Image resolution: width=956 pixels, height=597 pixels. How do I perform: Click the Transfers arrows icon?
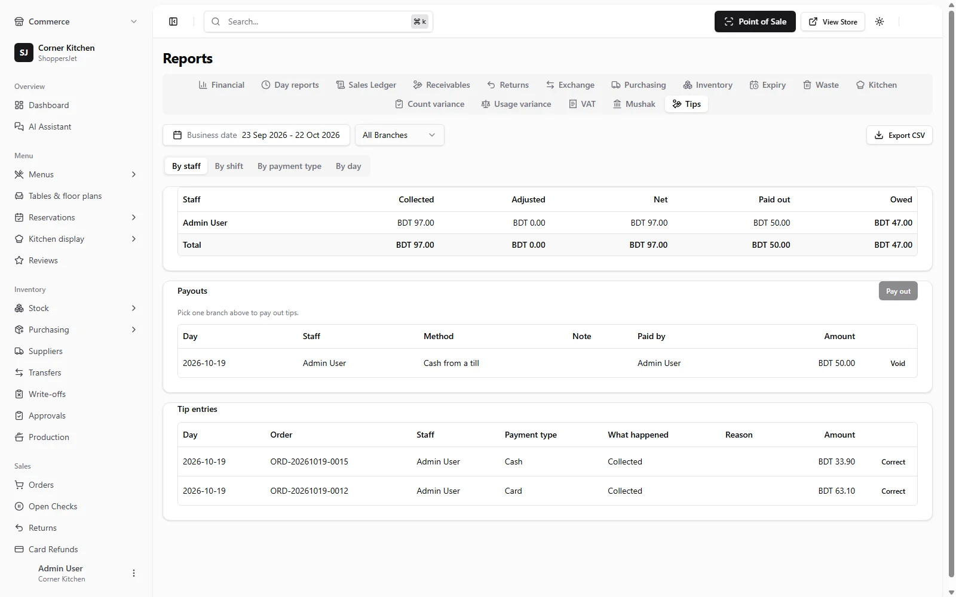(19, 373)
